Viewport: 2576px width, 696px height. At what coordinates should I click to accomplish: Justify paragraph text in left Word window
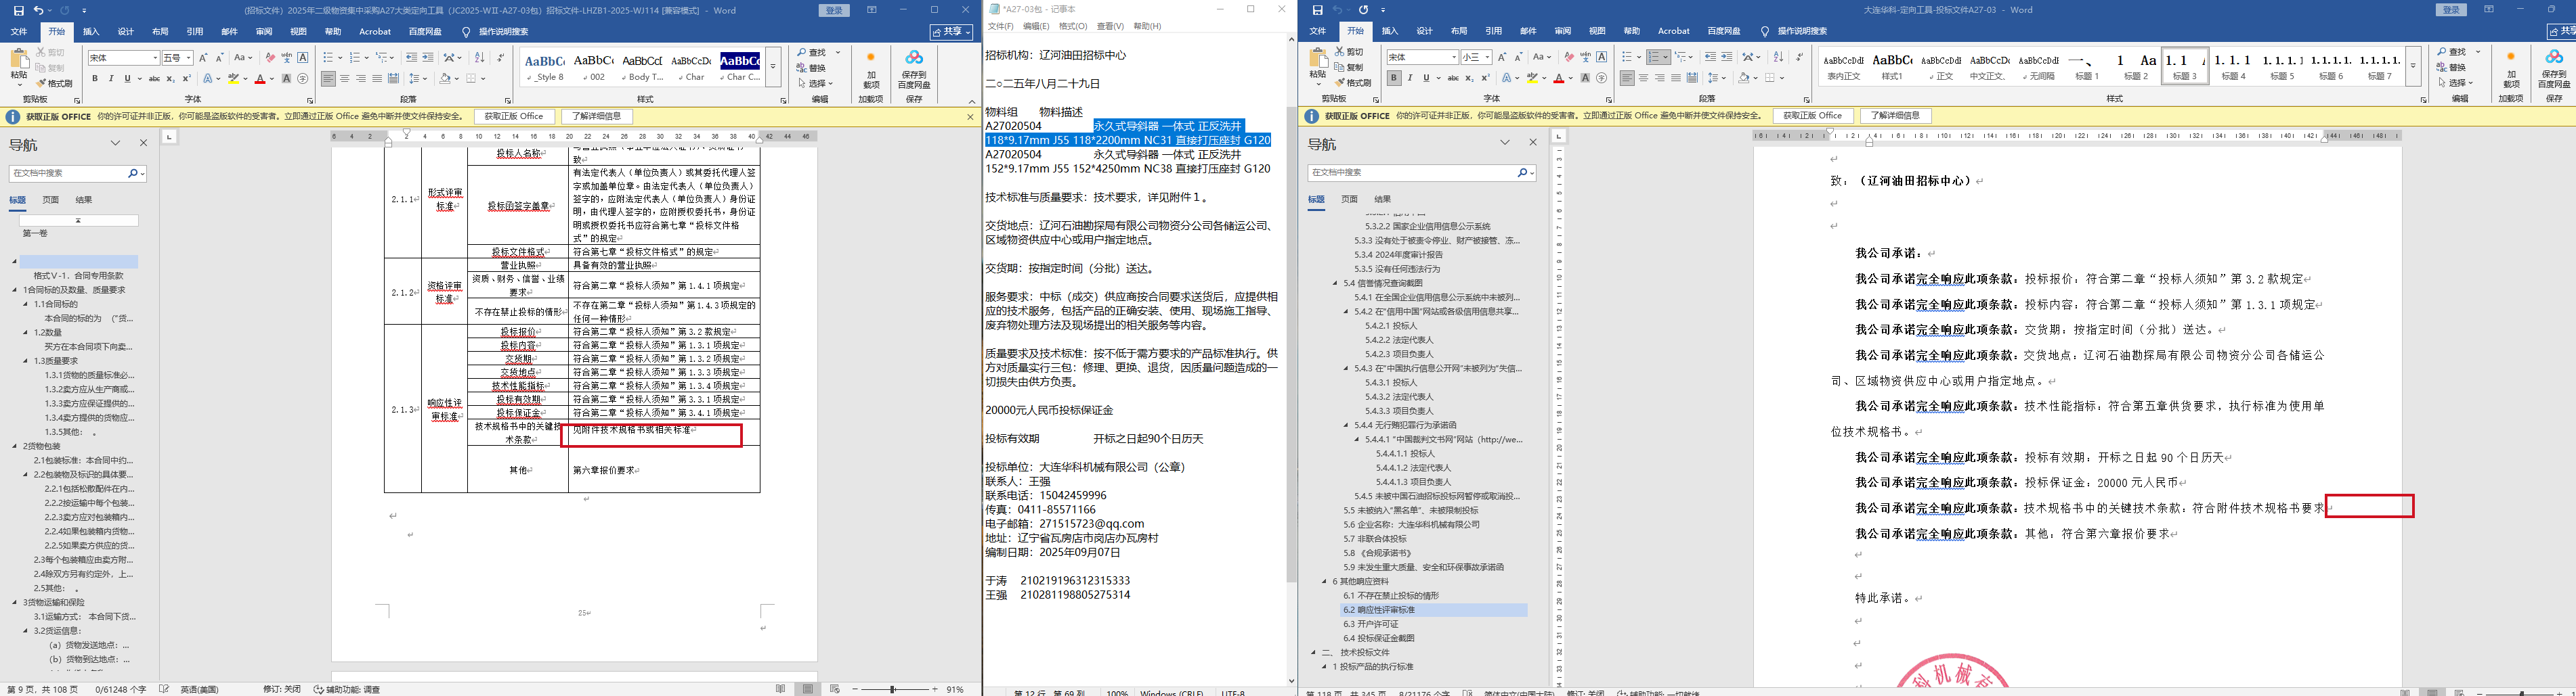pos(377,79)
